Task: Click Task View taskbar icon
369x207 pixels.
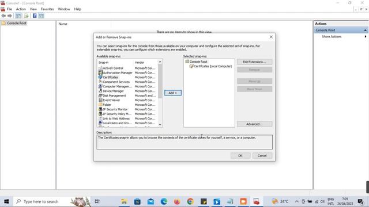Action: tap(97, 201)
